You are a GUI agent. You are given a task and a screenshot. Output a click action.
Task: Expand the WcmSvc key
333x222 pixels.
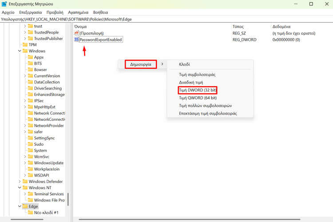pos(25,157)
